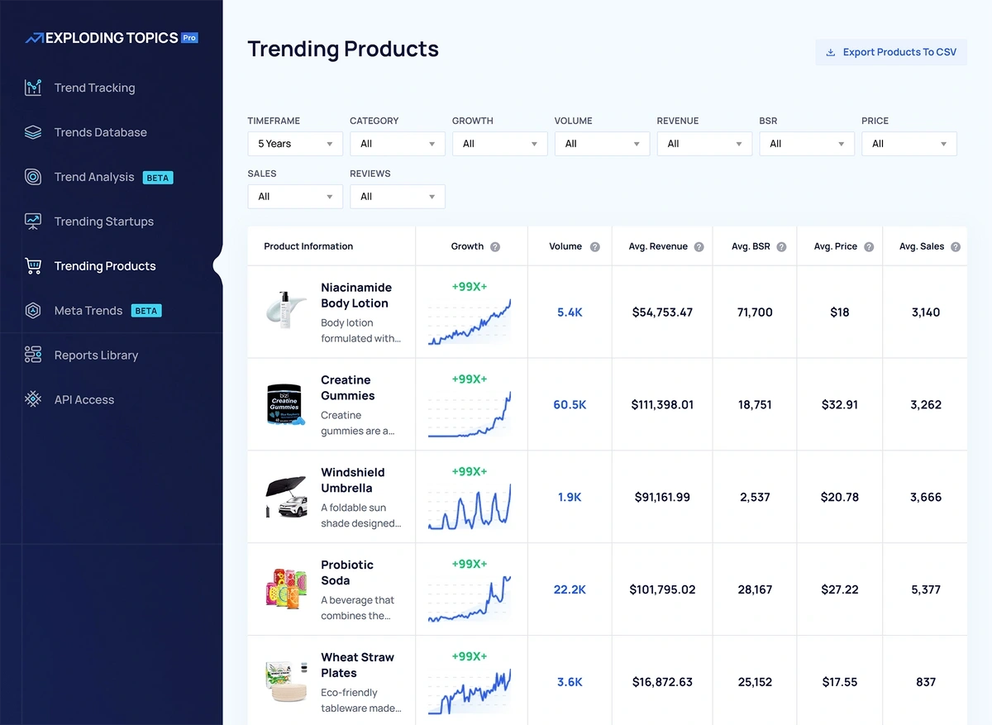Click the Windshield Umbrella product thumbnail
This screenshot has height=725, width=992.
point(286,497)
